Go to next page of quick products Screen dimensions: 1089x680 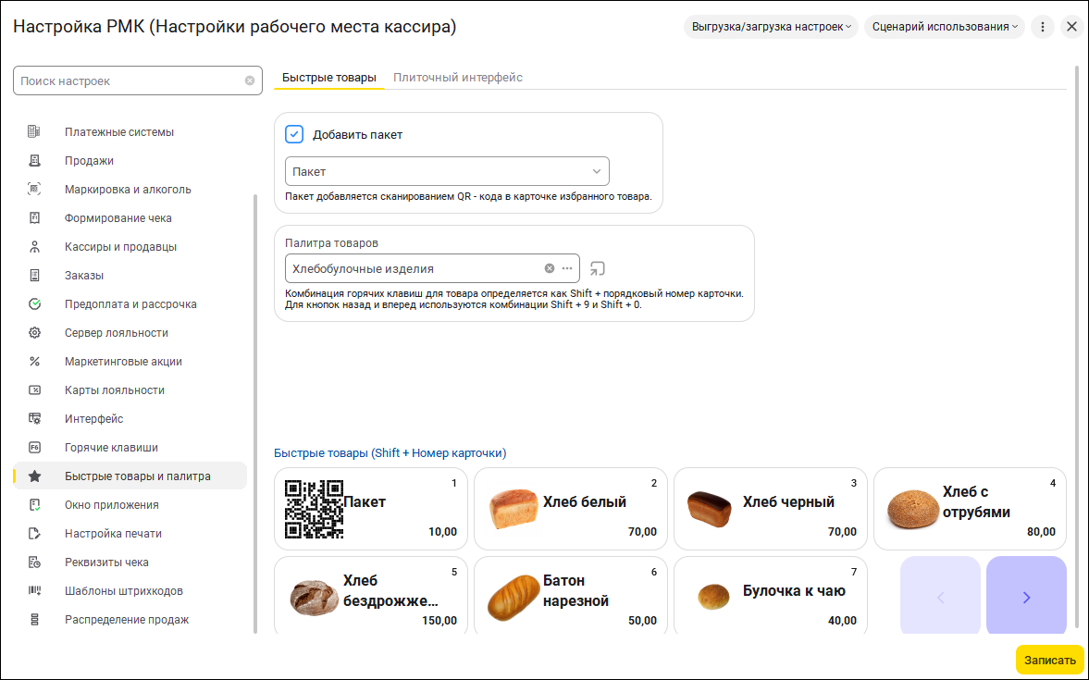click(1026, 597)
